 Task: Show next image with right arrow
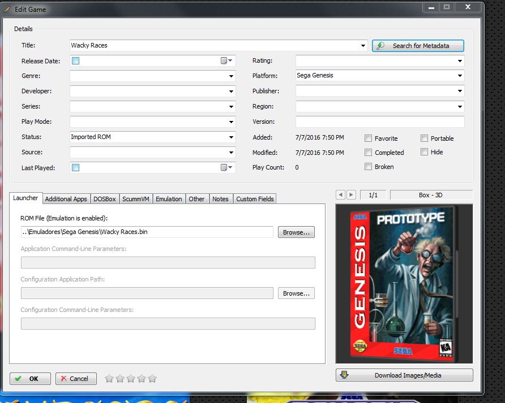[x=351, y=194]
